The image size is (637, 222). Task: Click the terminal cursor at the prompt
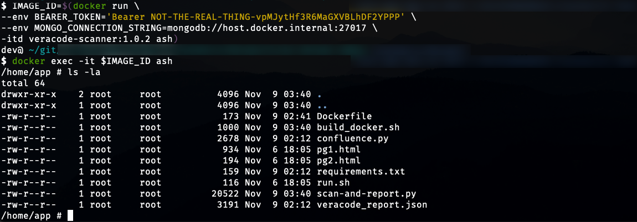pyautogui.click(x=70, y=215)
